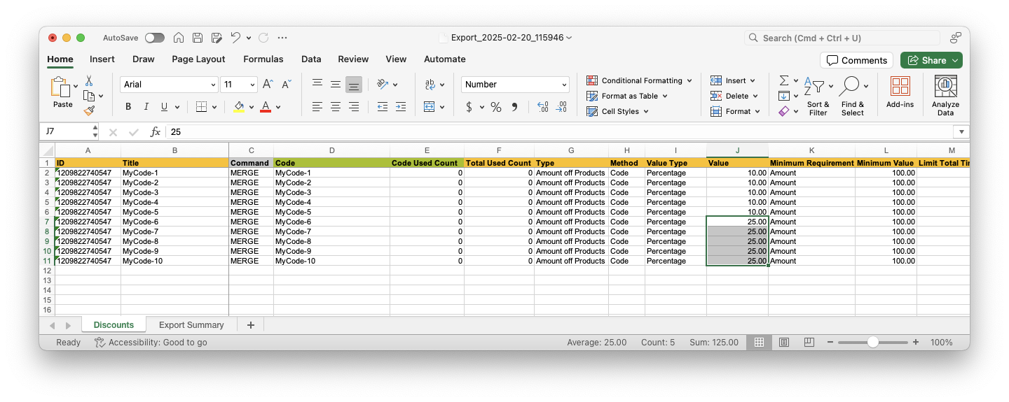Screen dimensions: 1009x402
Task: Click the Share button
Action: tap(931, 60)
